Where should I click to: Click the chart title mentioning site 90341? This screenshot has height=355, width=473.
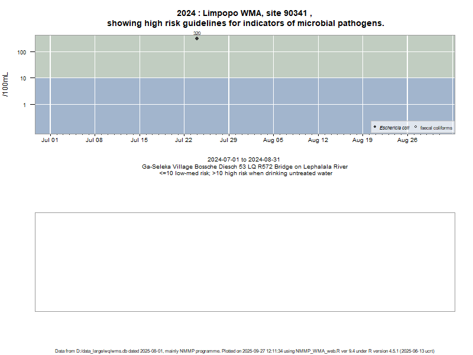pos(245,18)
